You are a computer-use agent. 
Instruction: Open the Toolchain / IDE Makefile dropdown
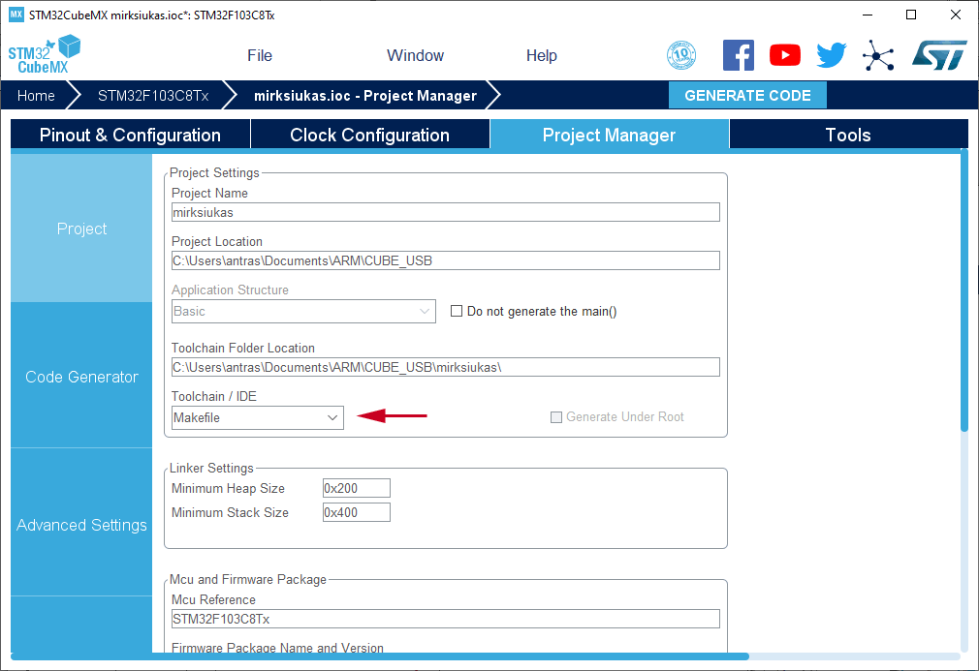click(257, 418)
